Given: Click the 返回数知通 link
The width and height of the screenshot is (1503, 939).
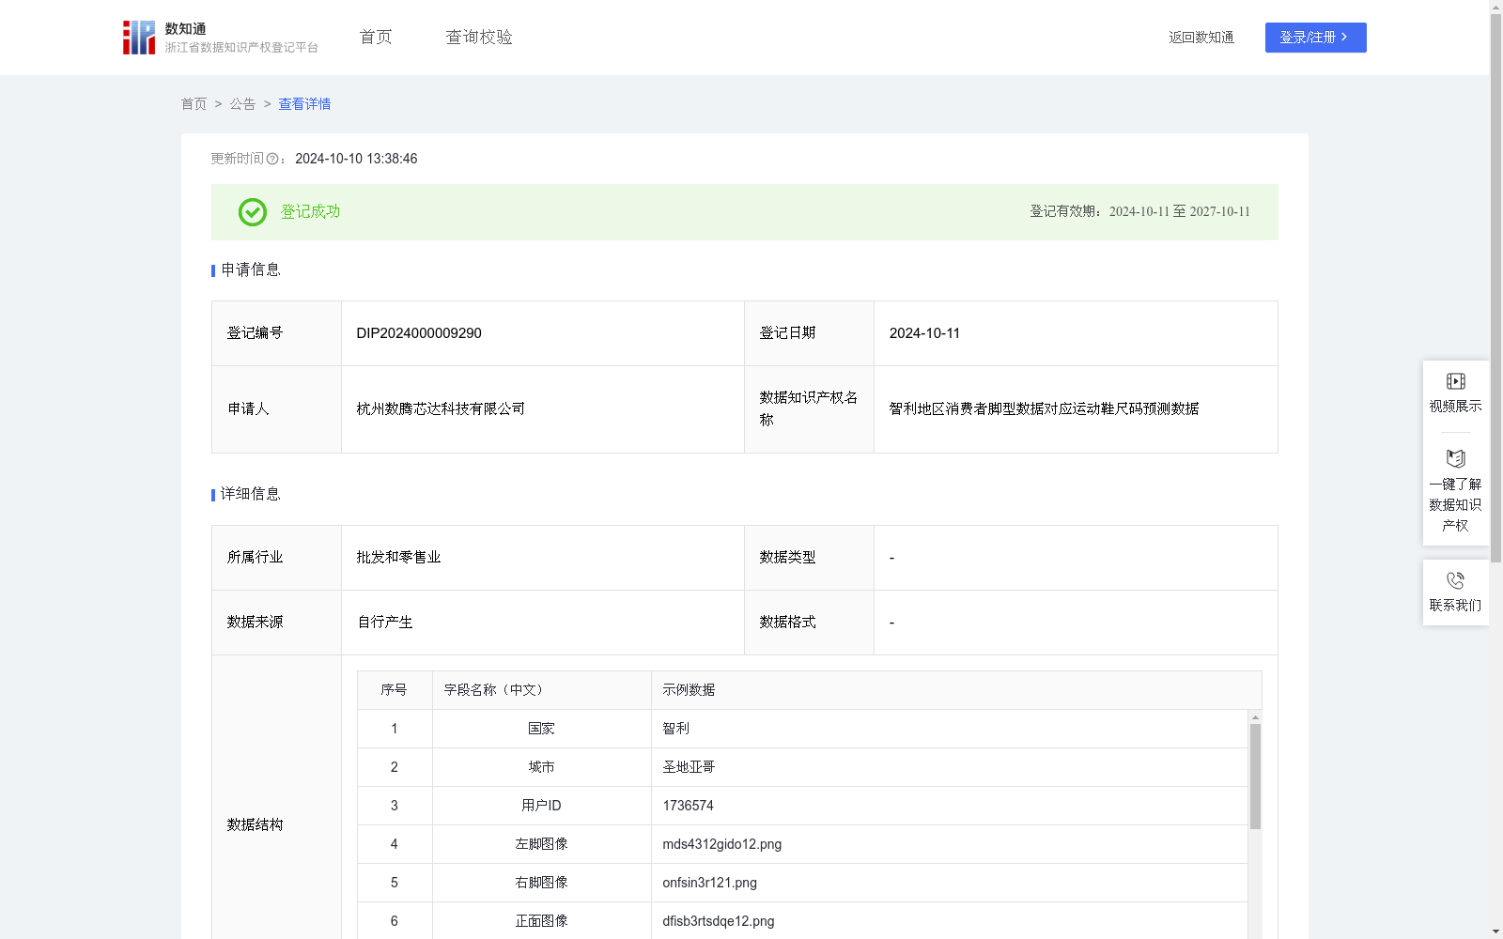Looking at the screenshot, I should point(1201,38).
